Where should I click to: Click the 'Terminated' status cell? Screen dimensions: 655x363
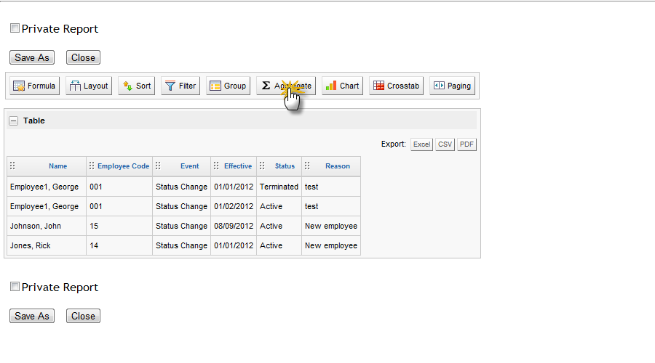(279, 187)
